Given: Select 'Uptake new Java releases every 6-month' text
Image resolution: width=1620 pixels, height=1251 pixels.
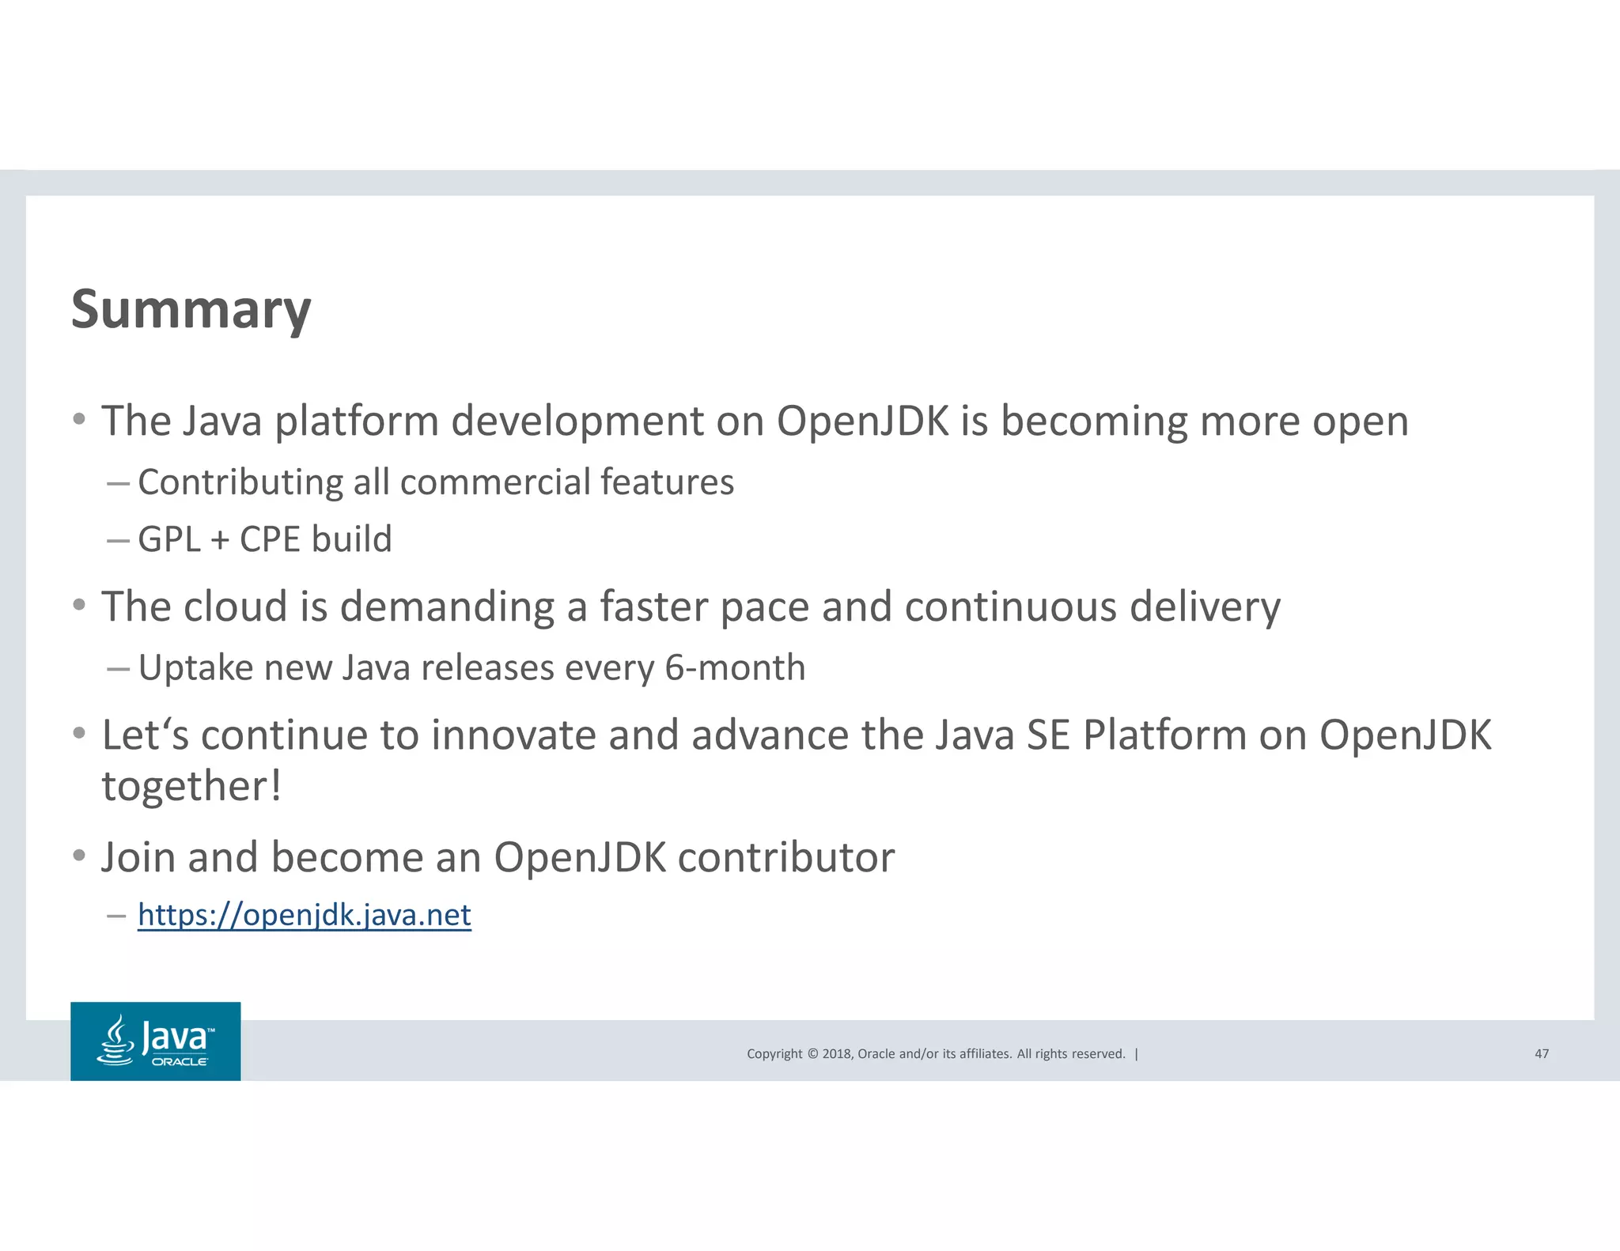Looking at the screenshot, I should click(x=471, y=667).
